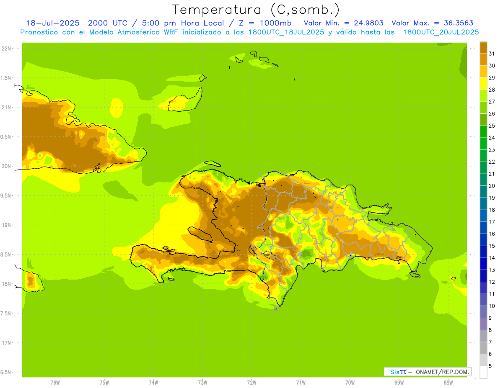The height and width of the screenshot is (388, 503).
Task: Click the '73W' longitude label
Action: [202, 383]
